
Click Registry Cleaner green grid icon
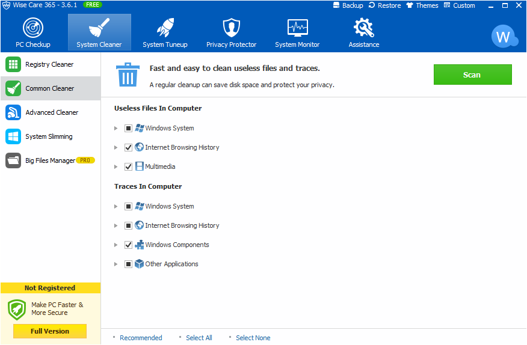[x=13, y=64]
